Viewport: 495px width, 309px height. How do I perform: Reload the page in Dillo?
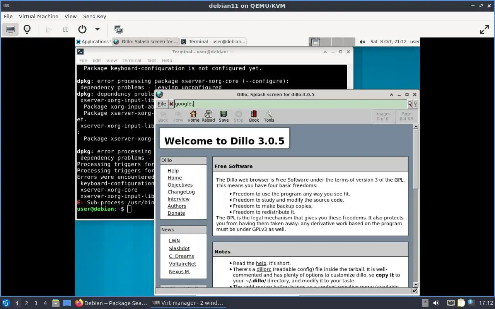[x=208, y=116]
